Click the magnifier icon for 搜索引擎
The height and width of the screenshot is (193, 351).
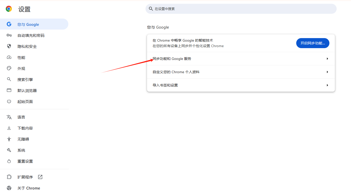coord(9,79)
